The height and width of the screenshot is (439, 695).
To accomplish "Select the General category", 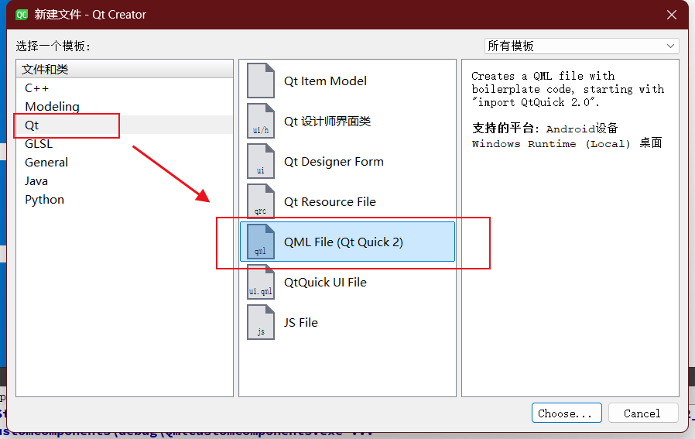I will [124, 163].
